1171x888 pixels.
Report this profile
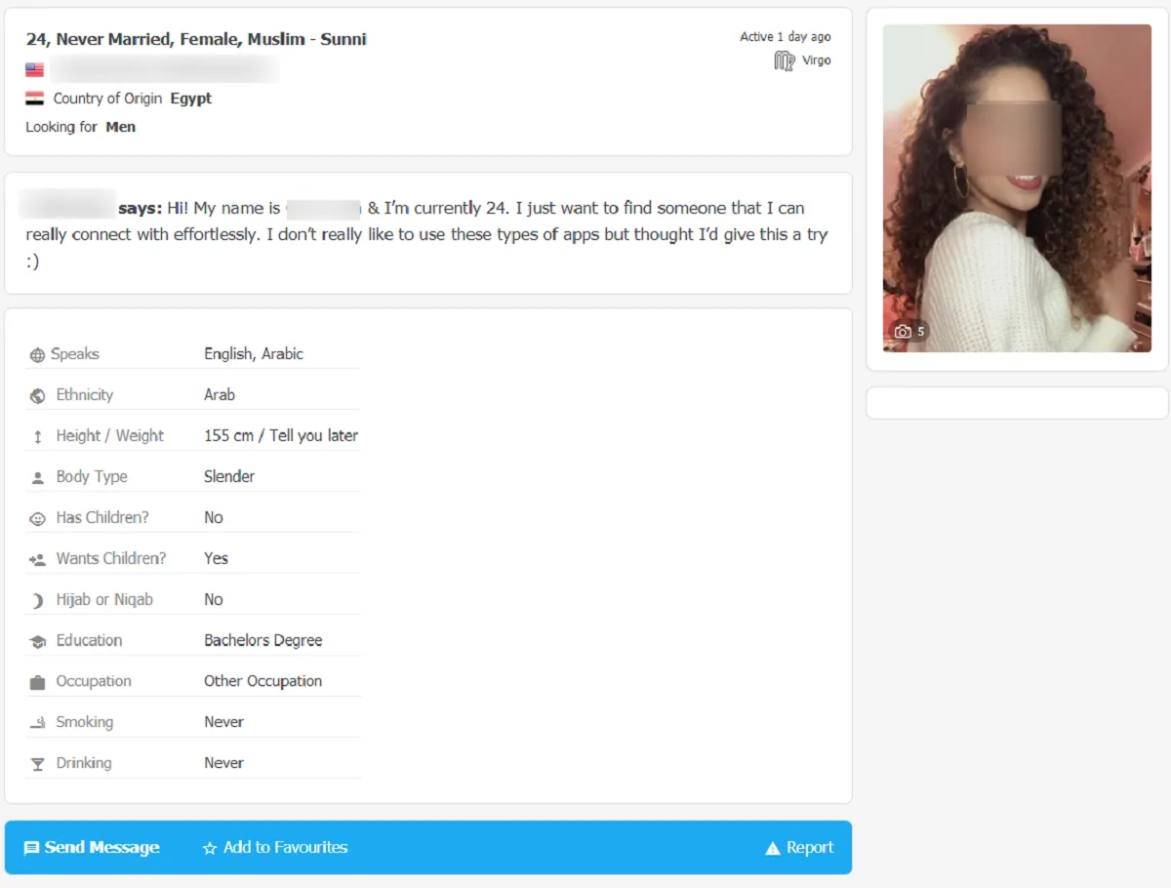(799, 848)
